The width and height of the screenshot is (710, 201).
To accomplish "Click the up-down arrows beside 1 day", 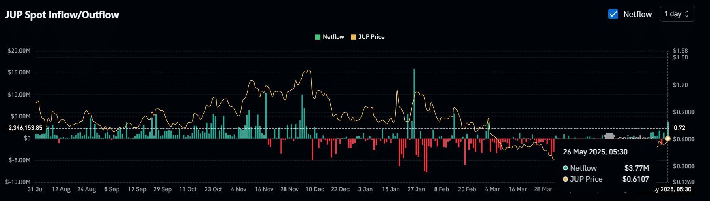I will (687, 14).
